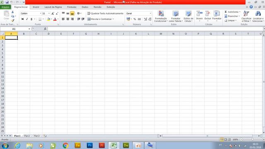Switch to the Fórmulas tab
Viewport: 265px width, 149px height.
(x=72, y=7)
